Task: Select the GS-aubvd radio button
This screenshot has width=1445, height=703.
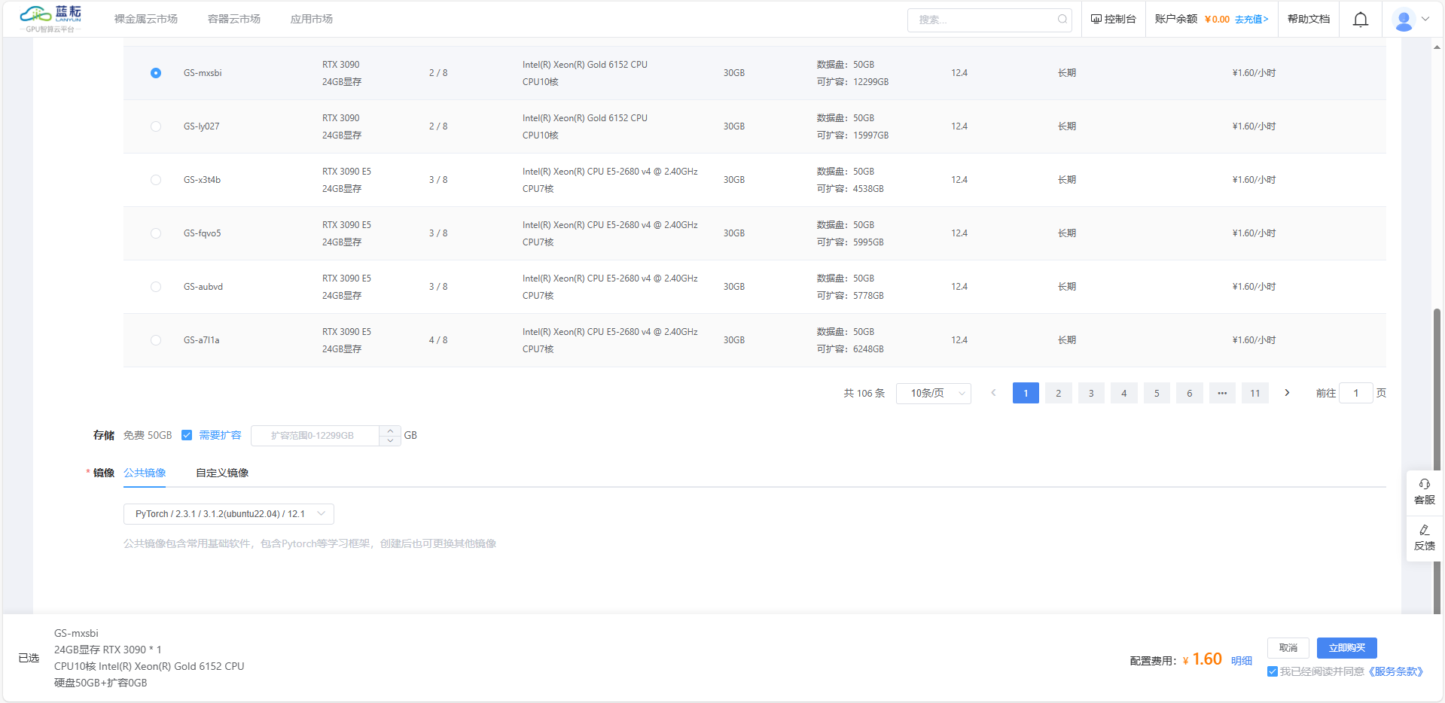Action: pos(156,287)
